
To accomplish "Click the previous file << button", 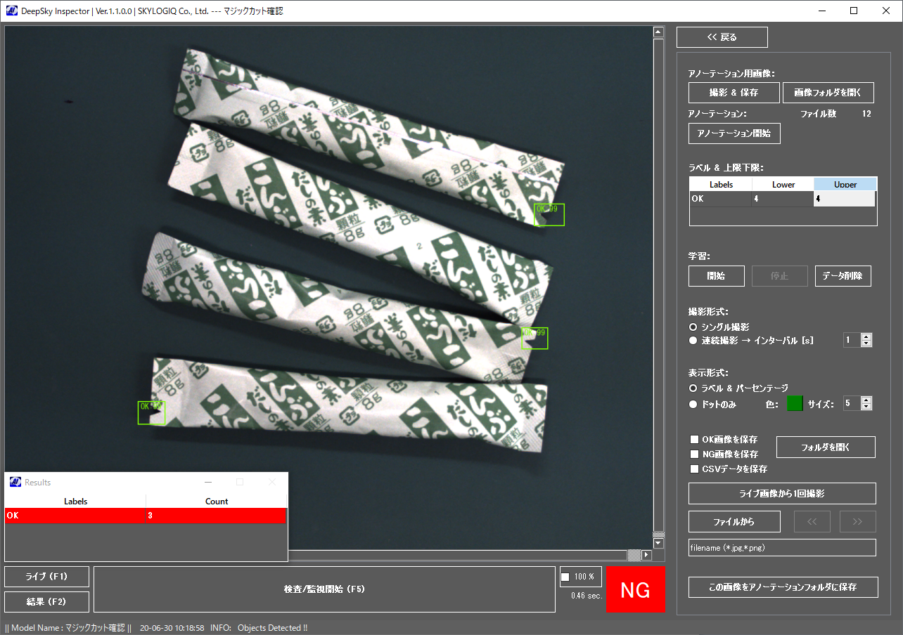I will click(812, 522).
